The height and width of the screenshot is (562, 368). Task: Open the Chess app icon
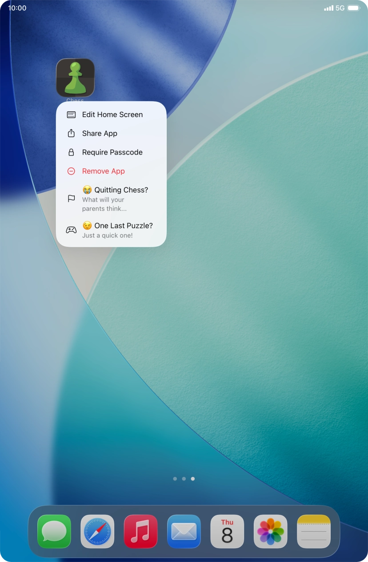75,77
